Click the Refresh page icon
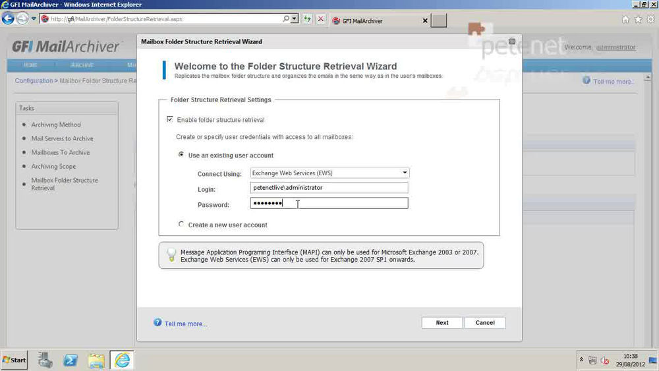This screenshot has height=371, width=659. click(307, 19)
